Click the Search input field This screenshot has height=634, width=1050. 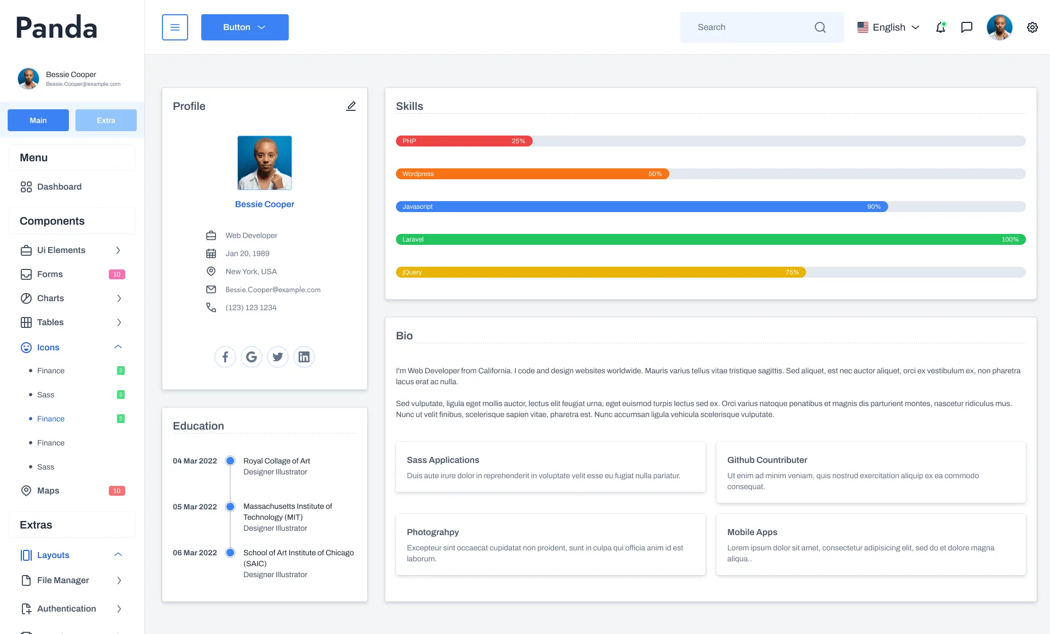pyautogui.click(x=752, y=27)
